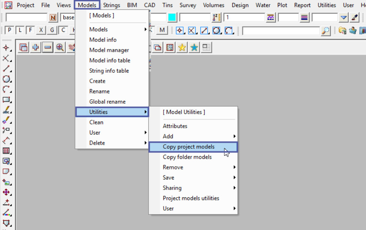Expand the Add submenu in Model Utilities

(234, 136)
